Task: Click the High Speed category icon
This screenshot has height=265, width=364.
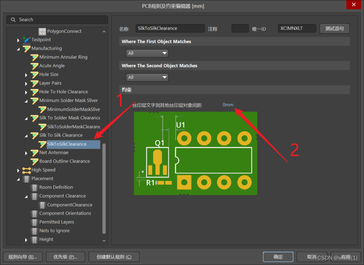Action: pyautogui.click(x=26, y=170)
